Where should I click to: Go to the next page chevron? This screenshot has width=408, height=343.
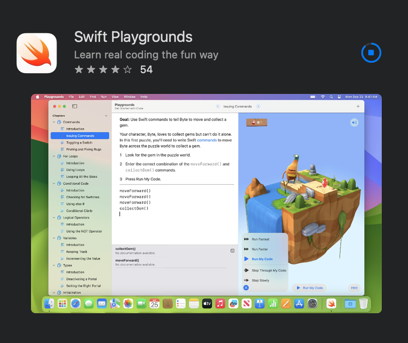258,106
